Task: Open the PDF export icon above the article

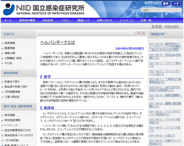Action: click(139, 33)
